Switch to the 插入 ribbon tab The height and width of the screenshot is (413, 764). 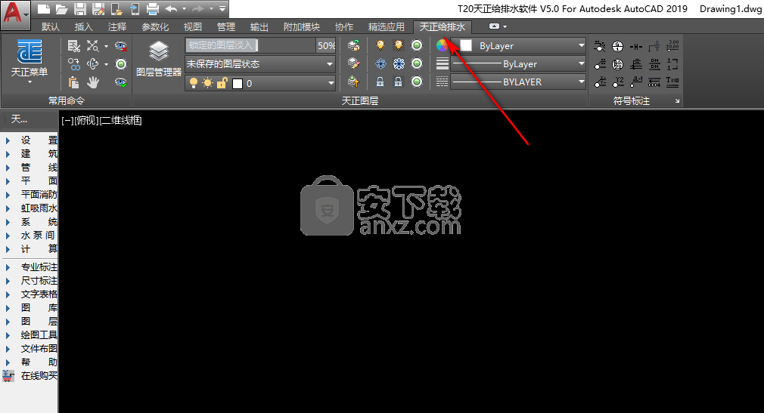[84, 26]
